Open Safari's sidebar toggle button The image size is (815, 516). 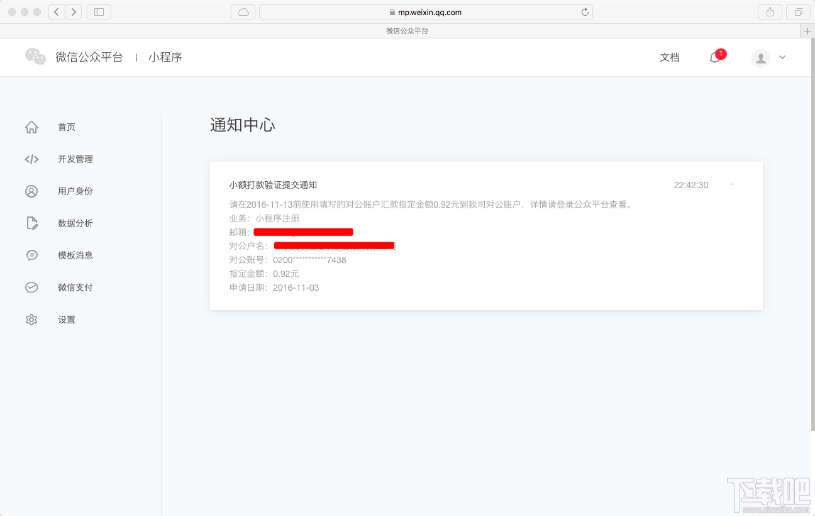[99, 11]
